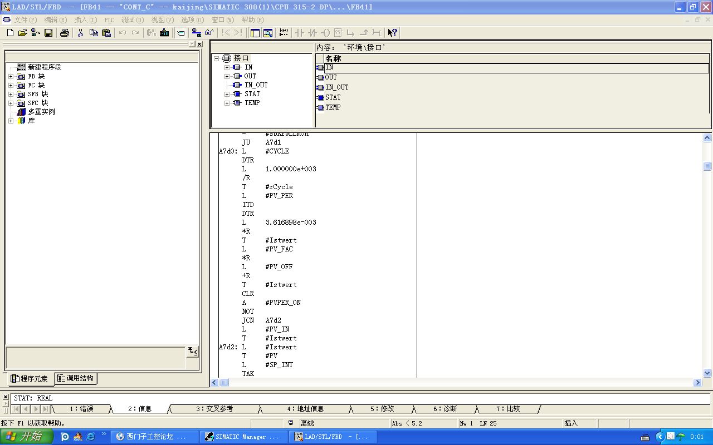Insert a new network with toolbar icon
The image size is (713, 445).
point(284,33)
